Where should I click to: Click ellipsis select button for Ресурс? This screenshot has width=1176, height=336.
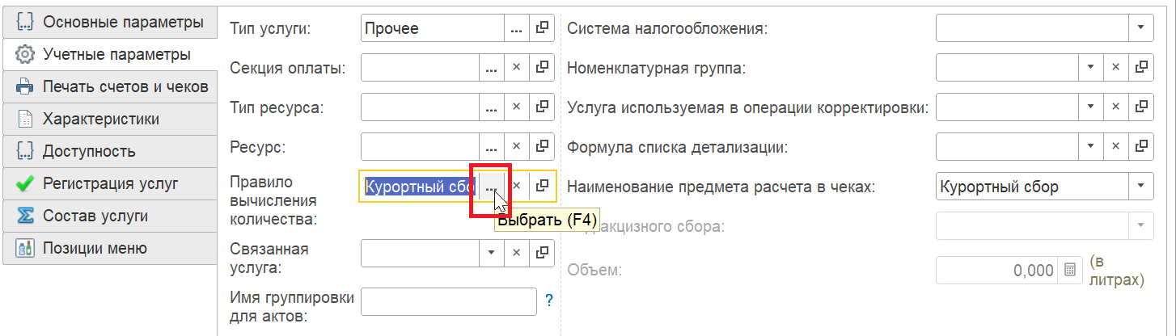pos(491,147)
